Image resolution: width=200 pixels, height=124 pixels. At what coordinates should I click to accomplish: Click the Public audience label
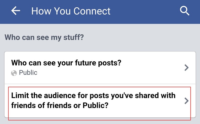(28, 73)
